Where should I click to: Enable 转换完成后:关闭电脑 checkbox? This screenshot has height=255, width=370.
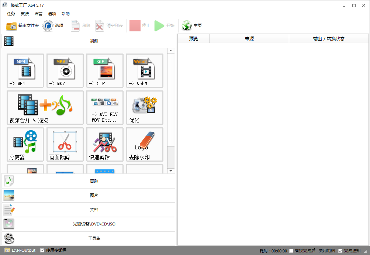(291, 251)
